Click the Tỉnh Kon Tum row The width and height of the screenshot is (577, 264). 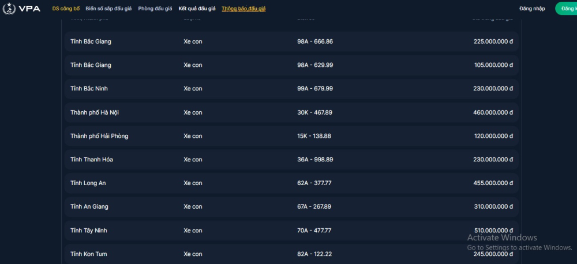(x=291, y=254)
